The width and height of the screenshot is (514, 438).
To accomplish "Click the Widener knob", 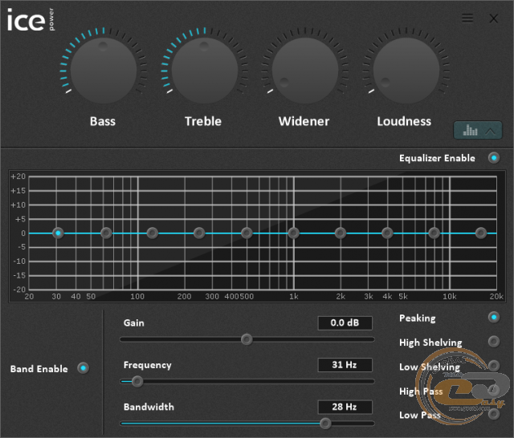I will tap(304, 69).
